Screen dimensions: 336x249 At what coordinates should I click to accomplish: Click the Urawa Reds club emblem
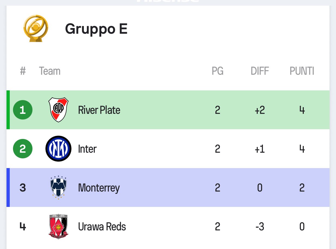tap(58, 226)
